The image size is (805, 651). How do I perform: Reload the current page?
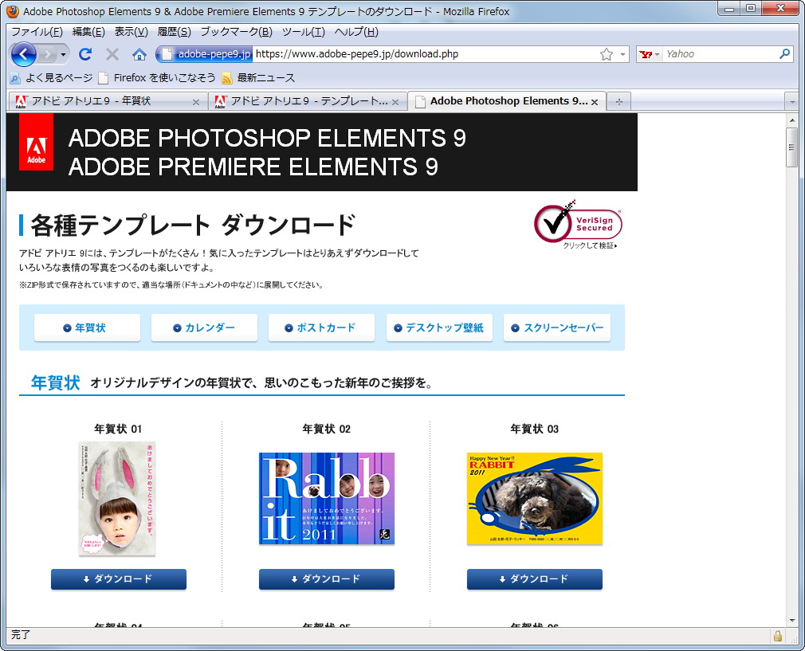(86, 54)
